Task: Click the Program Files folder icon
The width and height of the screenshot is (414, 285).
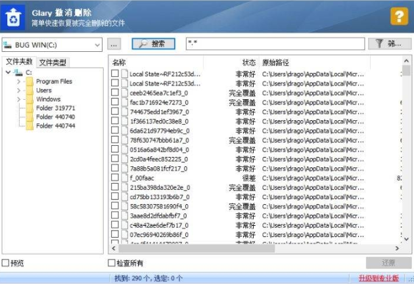Action: point(30,81)
